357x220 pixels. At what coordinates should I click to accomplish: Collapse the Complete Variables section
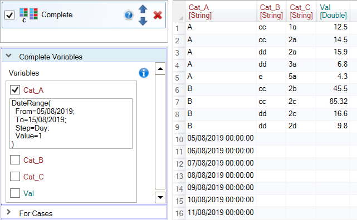(x=9, y=56)
